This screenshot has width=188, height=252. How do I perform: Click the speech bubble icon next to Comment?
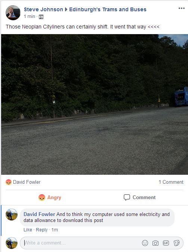[x=127, y=197]
